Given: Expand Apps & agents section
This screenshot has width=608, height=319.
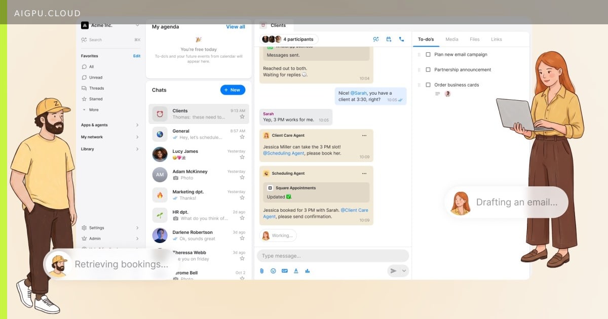Looking at the screenshot, I should (x=137, y=125).
